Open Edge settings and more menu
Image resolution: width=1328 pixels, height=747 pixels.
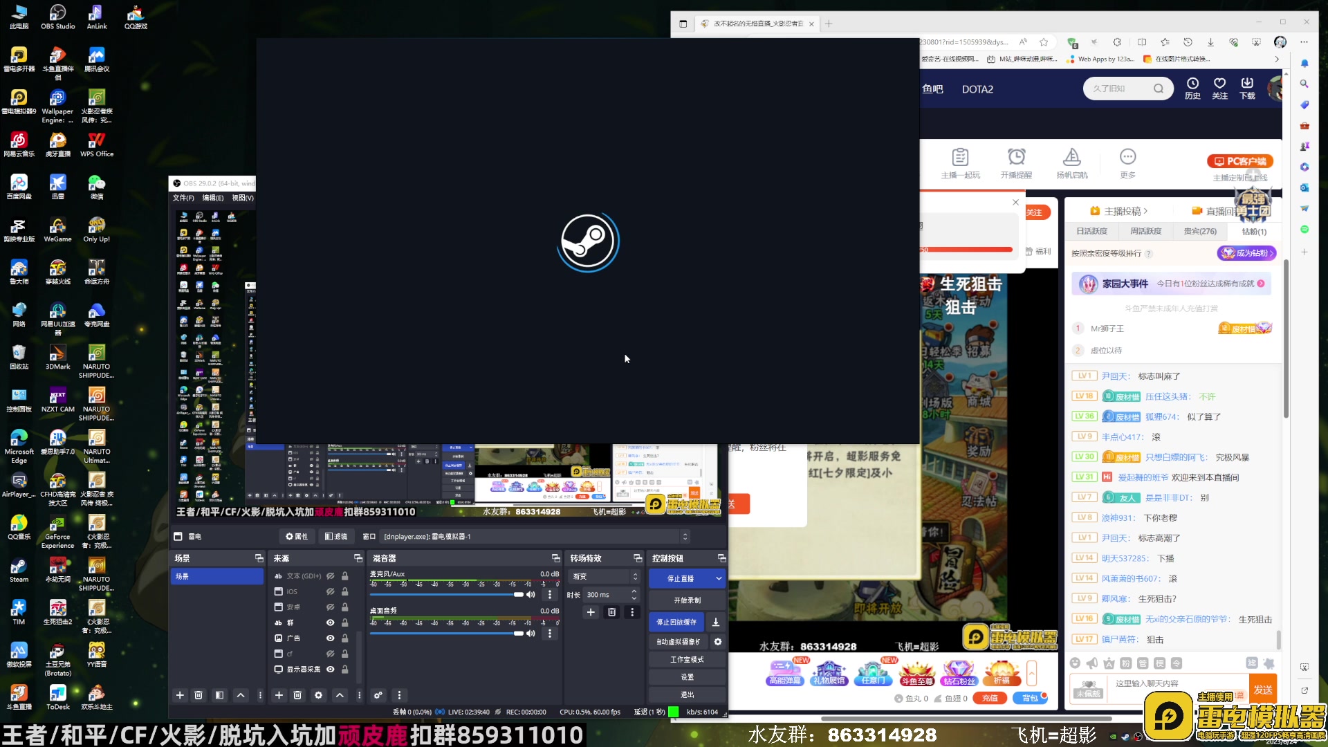click(x=1303, y=42)
